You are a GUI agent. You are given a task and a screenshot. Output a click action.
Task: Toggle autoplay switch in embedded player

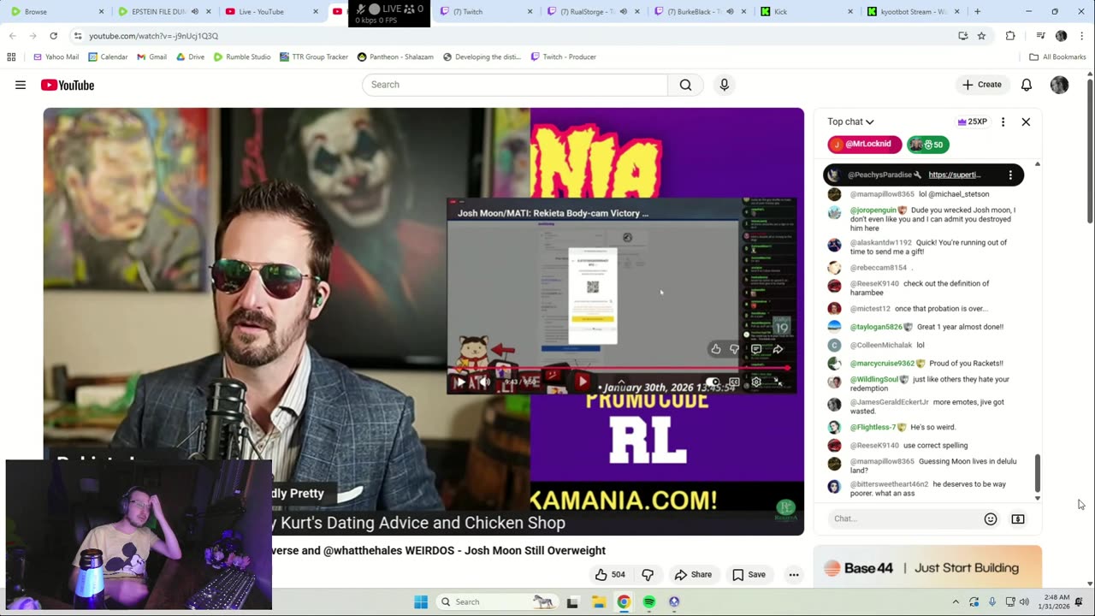coord(713,382)
